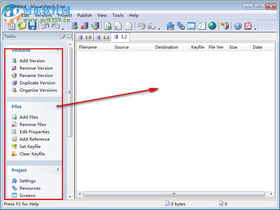The width and height of the screenshot is (280, 210).
Task: Click Add Files task link
Action: (x=29, y=117)
